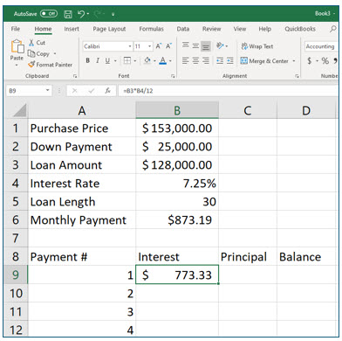This screenshot has height=341, width=342.
Task: Open Customize Quick Access Toolbar dropdown
Action: 113,14
